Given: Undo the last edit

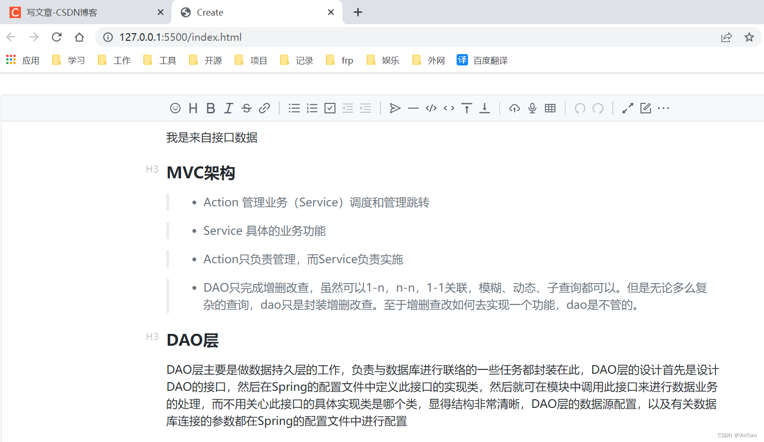Looking at the screenshot, I should tap(580, 108).
